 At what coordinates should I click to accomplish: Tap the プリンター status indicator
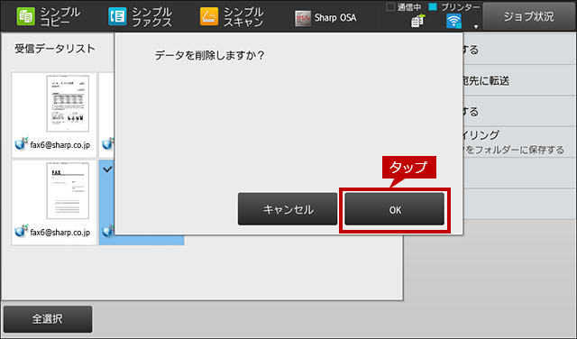pos(454,7)
